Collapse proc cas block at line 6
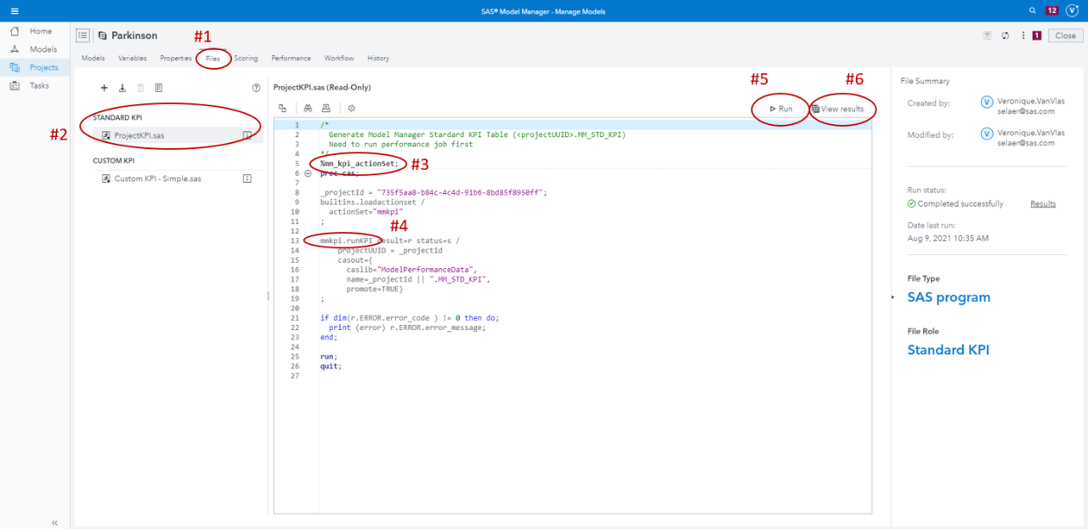 click(x=308, y=173)
